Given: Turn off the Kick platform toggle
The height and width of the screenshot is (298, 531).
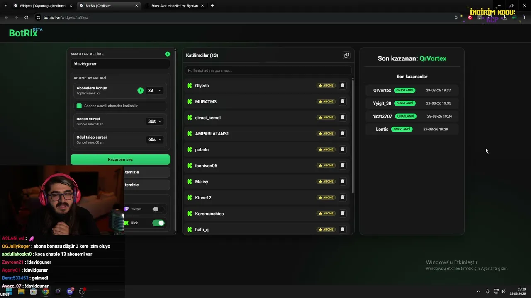Looking at the screenshot, I should (x=158, y=223).
